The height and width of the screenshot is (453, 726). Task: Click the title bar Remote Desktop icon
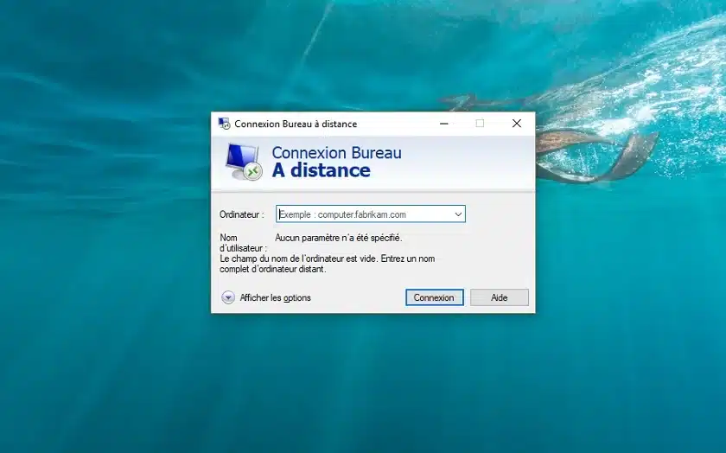coord(224,124)
